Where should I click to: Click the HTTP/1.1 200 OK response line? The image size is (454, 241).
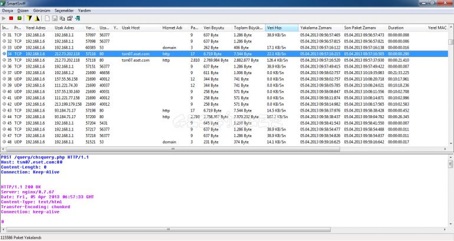tap(21, 187)
